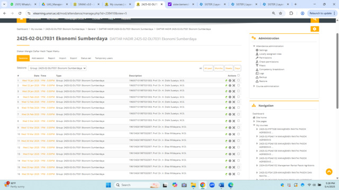The width and height of the screenshot is (339, 190).
Task: Click the Windows taskbar Search box
Action: 137,185
